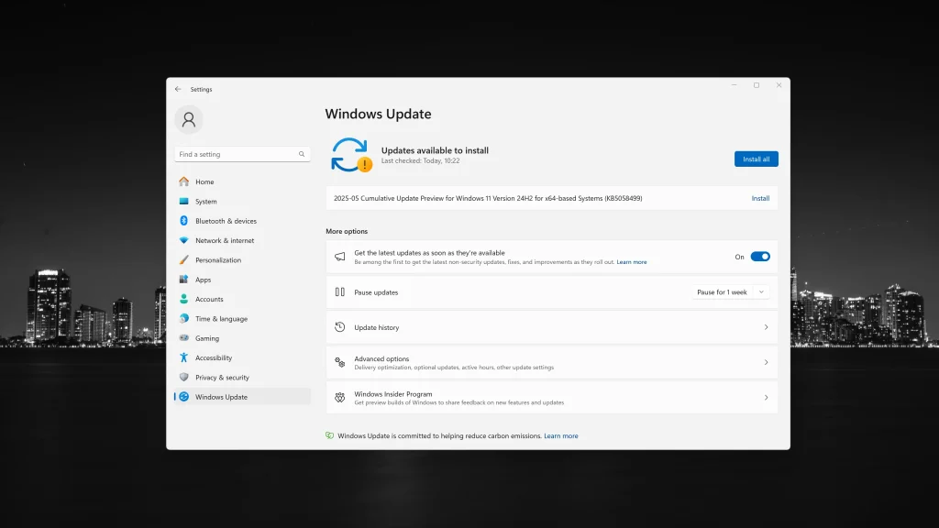Click the Windows Update sidebar icon
939x528 pixels.
[183, 397]
